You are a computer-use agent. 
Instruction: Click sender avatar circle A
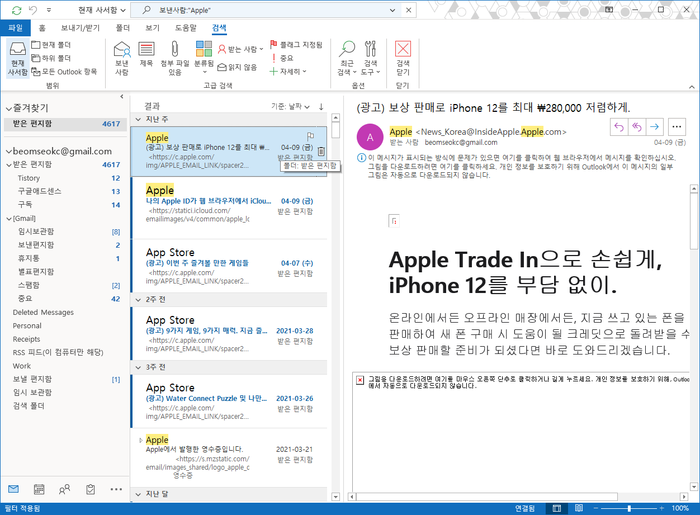tap(370, 136)
